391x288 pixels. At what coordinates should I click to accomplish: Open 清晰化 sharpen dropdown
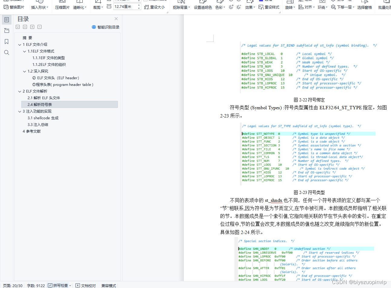pos(80,7)
